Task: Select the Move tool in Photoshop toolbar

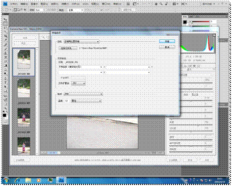Action: click(5, 19)
